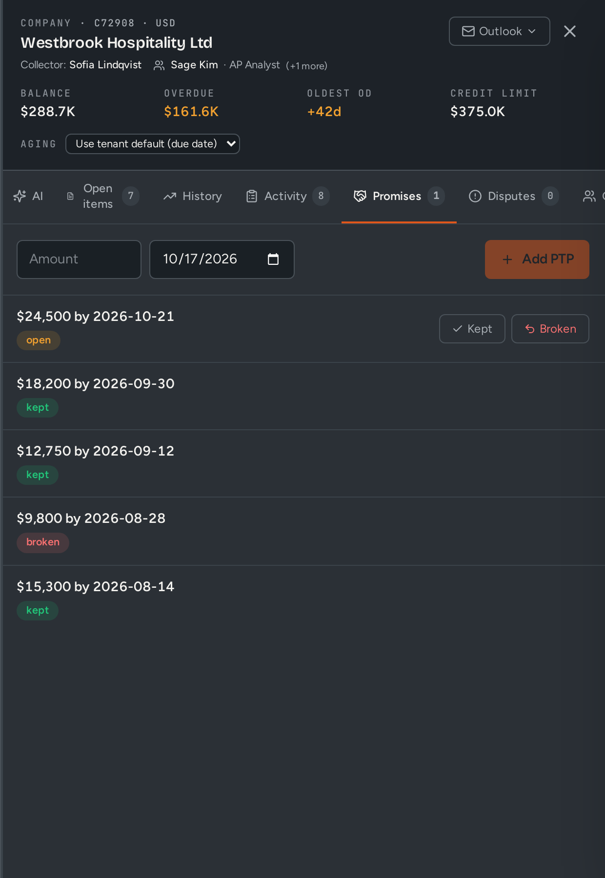Image resolution: width=605 pixels, height=878 pixels.
Task: Open the Outlook email dropdown
Action: (x=499, y=31)
